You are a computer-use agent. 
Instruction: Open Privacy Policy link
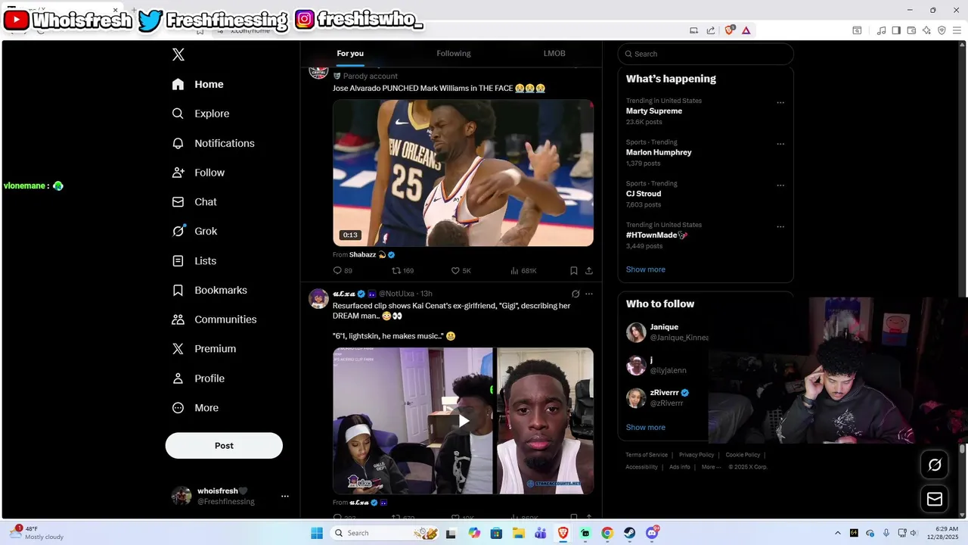click(x=697, y=455)
